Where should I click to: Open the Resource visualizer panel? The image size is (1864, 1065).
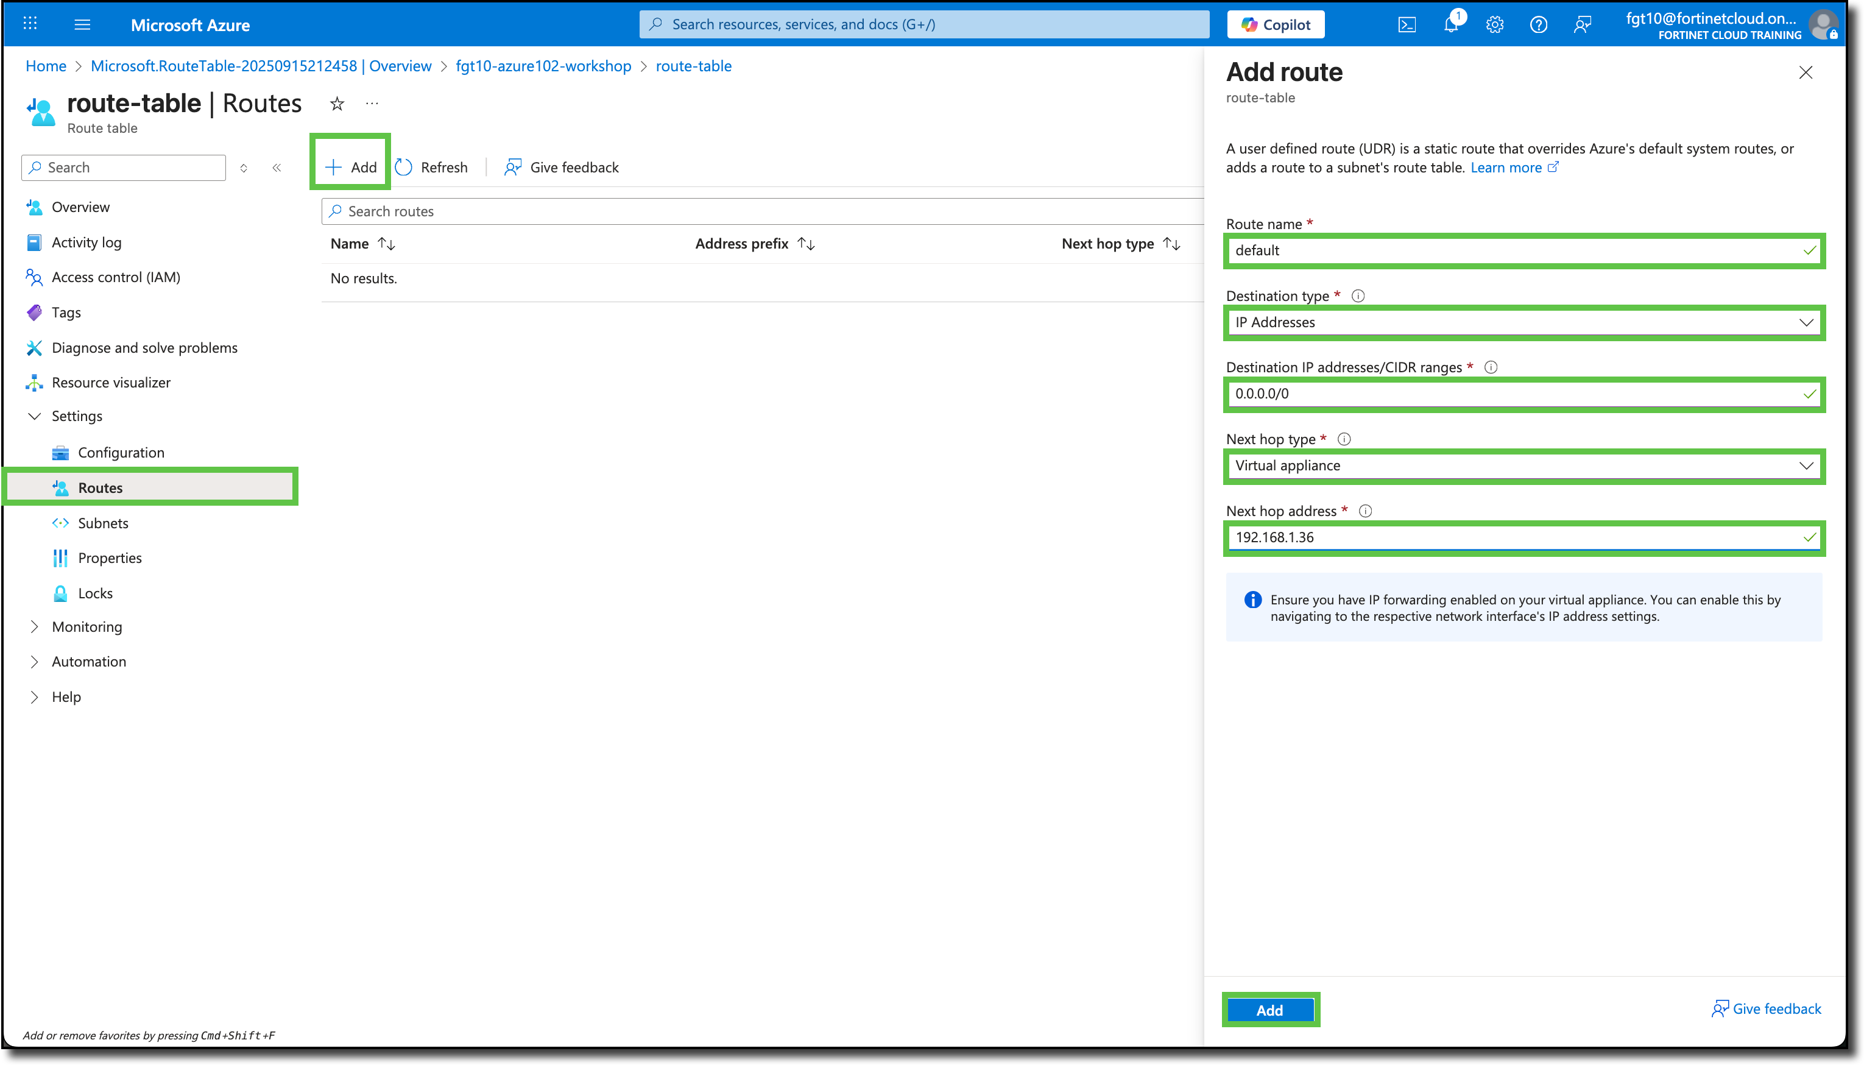point(111,382)
